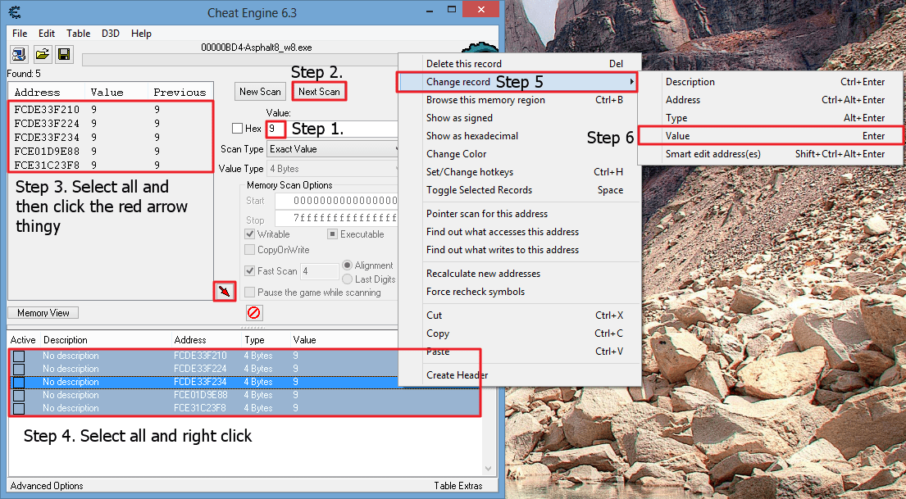The width and height of the screenshot is (906, 499).
Task: Enable the CopyOnWrite checkbox
Action: tap(249, 249)
